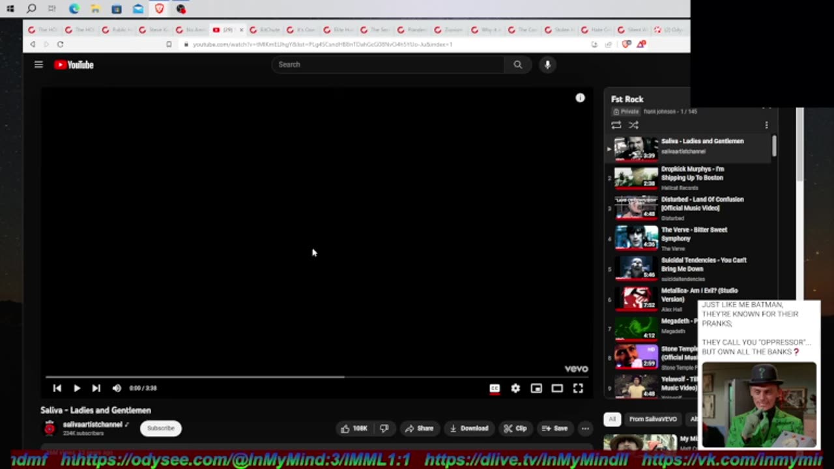
Task: Open Mail app from the taskbar
Action: coord(138,9)
